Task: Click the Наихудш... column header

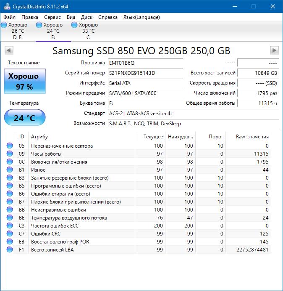Action: pyautogui.click(x=180, y=137)
